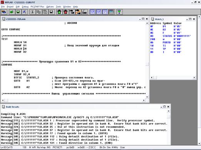Open the Project menu

pyautogui.click(x=10, y=7)
